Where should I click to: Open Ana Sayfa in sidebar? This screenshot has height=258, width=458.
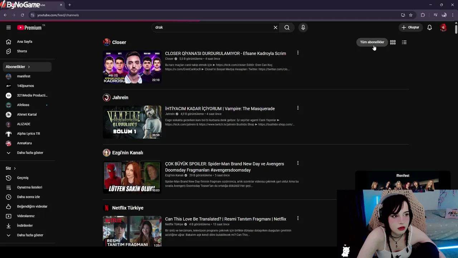click(27, 42)
